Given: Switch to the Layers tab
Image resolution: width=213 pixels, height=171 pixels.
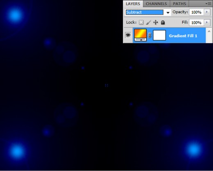Looking at the screenshot, I should [133, 4].
